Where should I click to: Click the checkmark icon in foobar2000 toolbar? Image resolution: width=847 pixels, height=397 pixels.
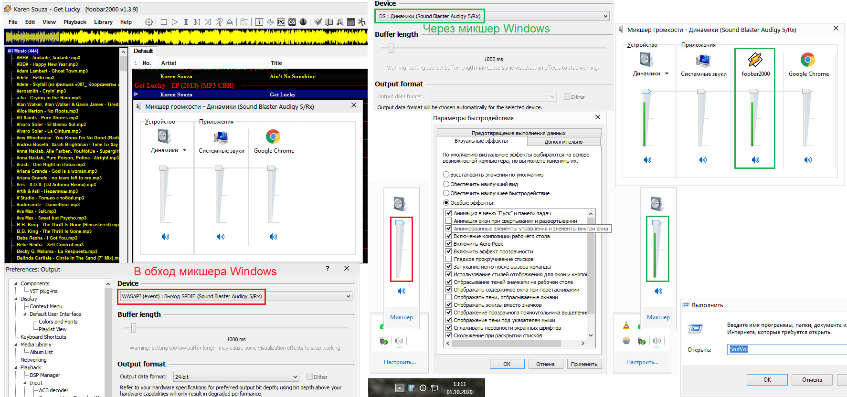pyautogui.click(x=318, y=22)
